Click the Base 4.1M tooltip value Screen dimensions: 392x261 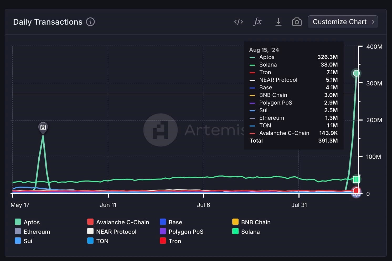(x=332, y=87)
